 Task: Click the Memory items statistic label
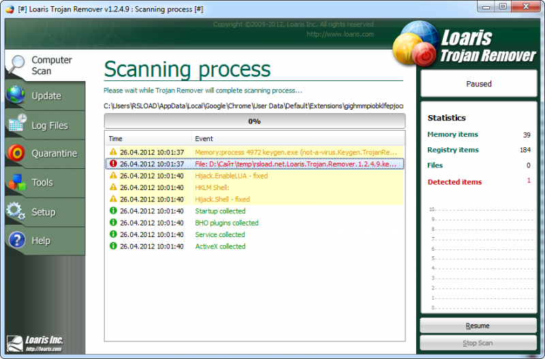pyautogui.click(x=452, y=134)
